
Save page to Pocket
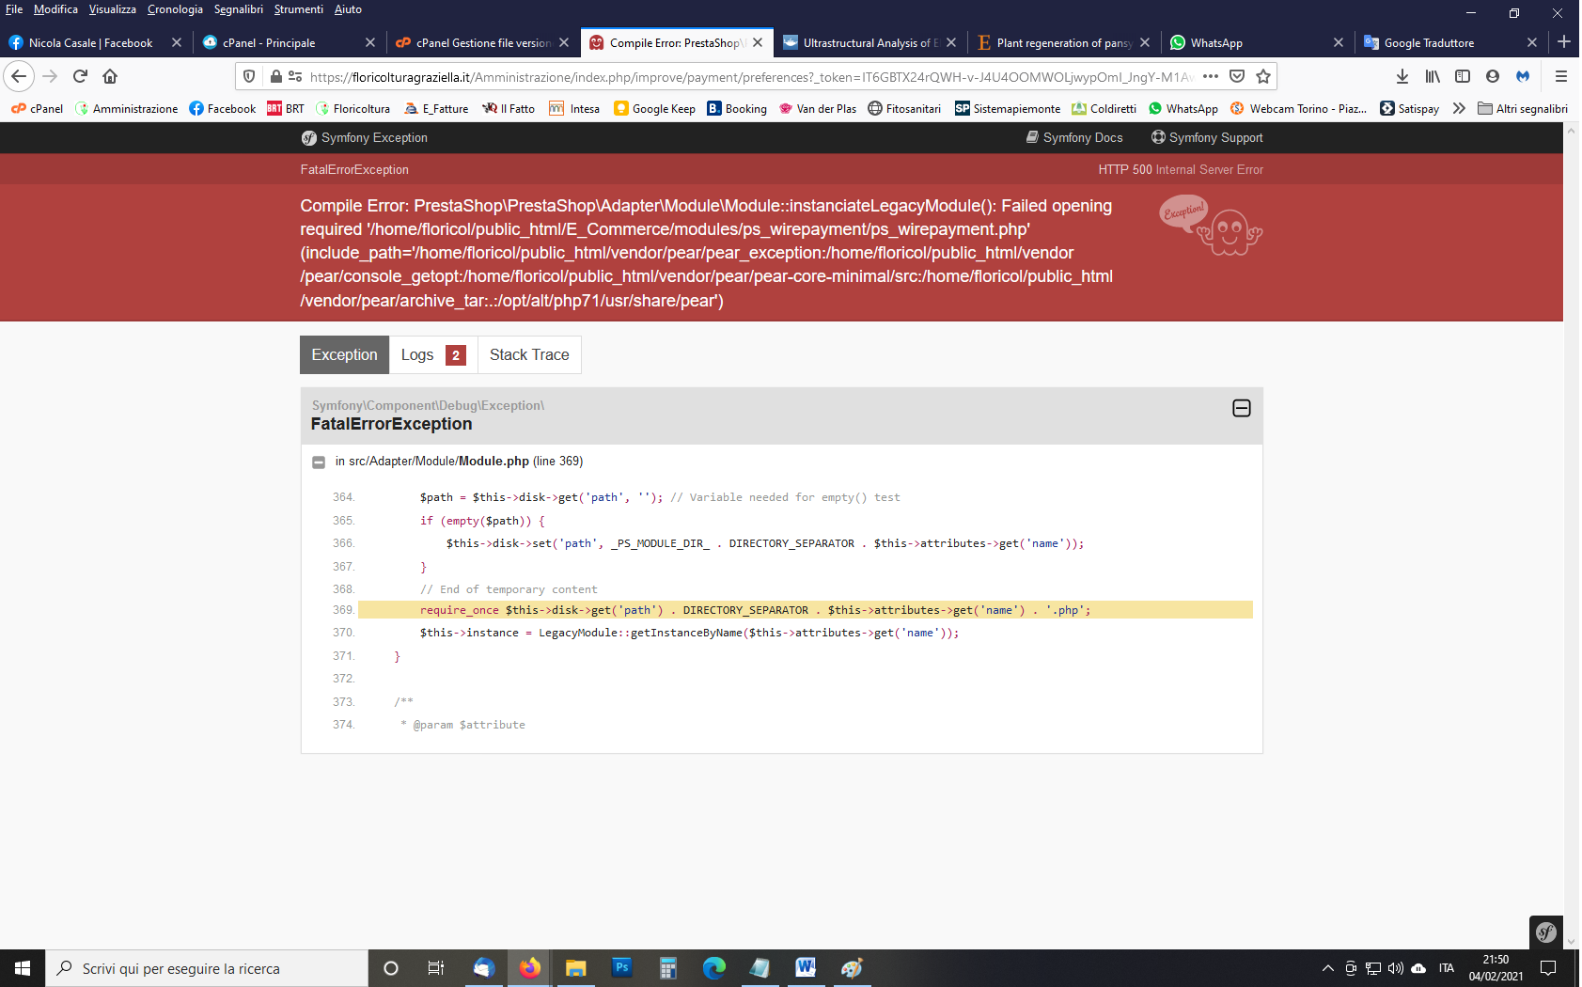[1237, 76]
